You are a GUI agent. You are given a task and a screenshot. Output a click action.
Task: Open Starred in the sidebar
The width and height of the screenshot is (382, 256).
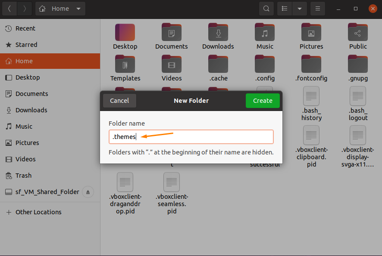(x=50, y=45)
